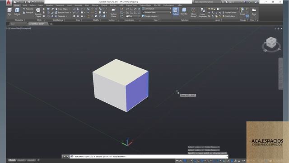
Task: Open the Manage ribbon tab
Action: pos(95,5)
